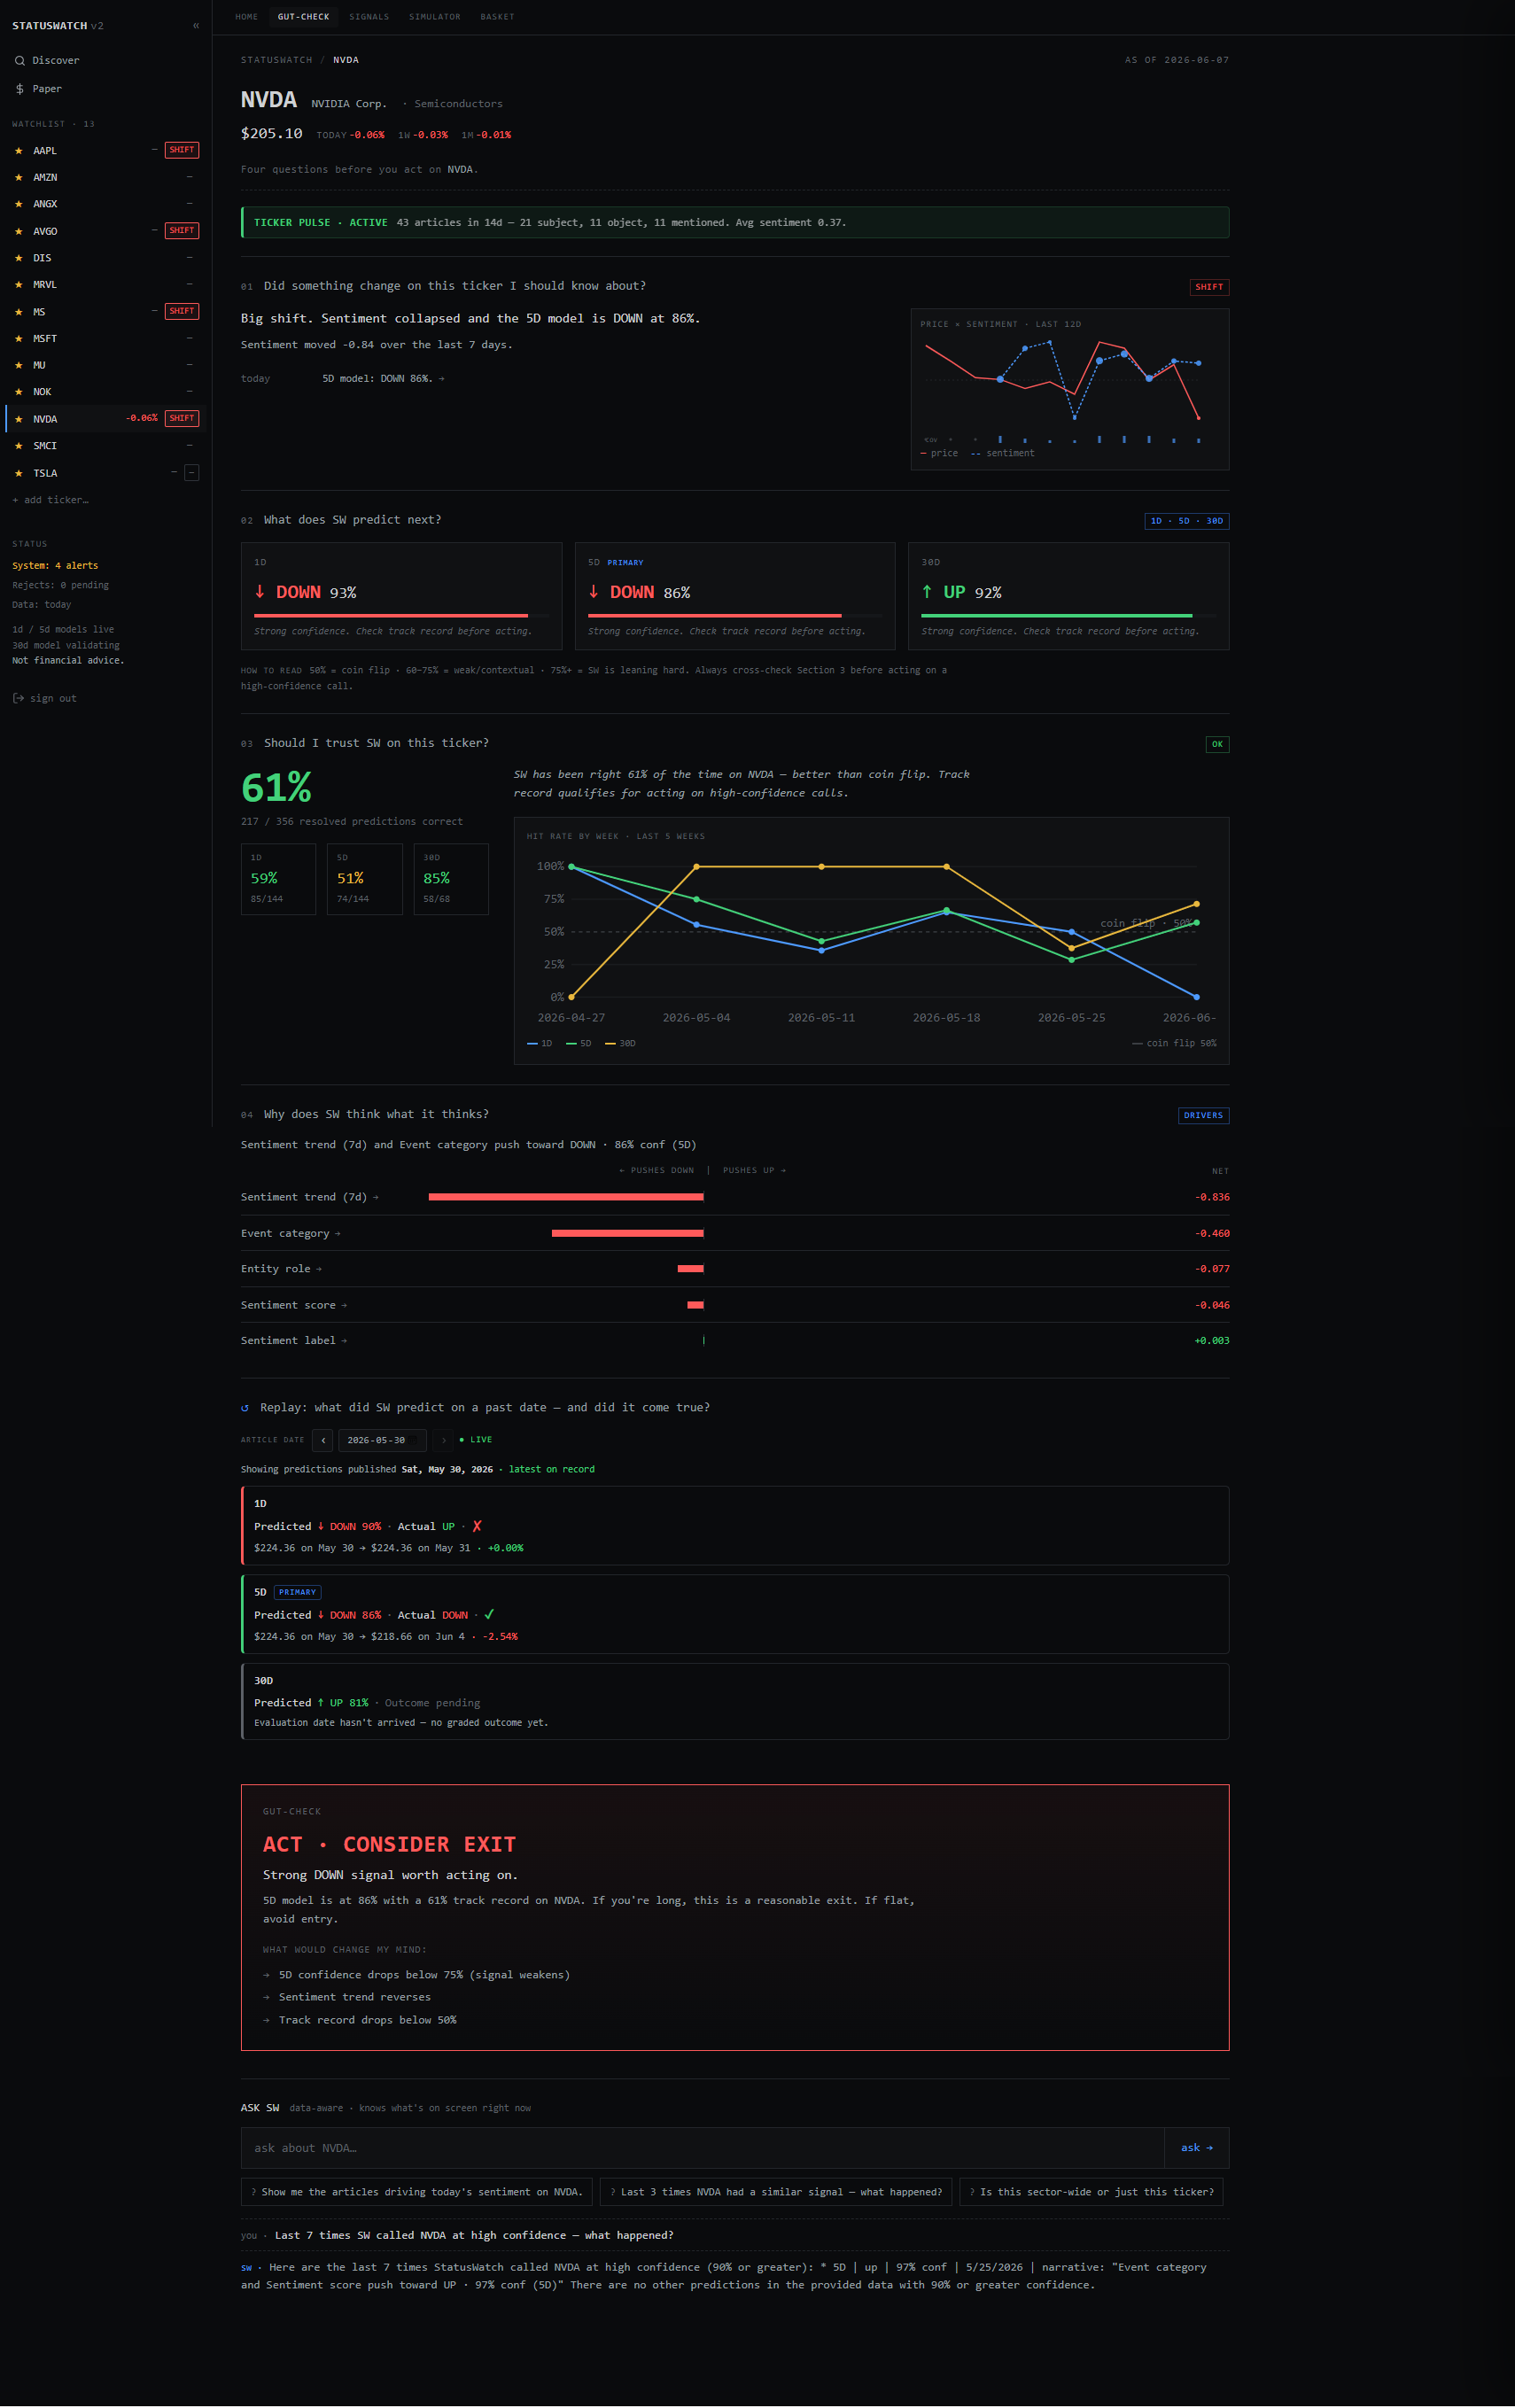Click the star icon next to MRVL
The height and width of the screenshot is (2408, 1515).
click(18, 285)
